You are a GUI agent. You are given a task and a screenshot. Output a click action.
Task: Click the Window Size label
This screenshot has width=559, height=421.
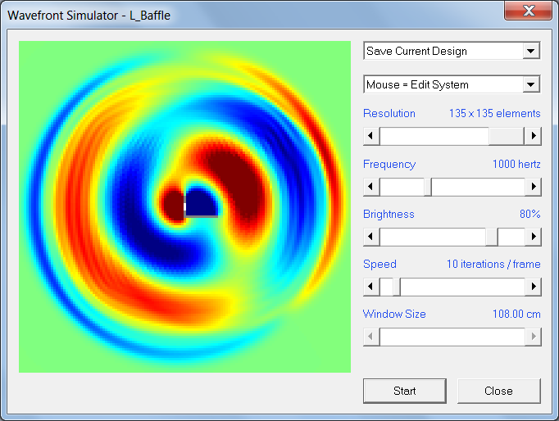(394, 315)
